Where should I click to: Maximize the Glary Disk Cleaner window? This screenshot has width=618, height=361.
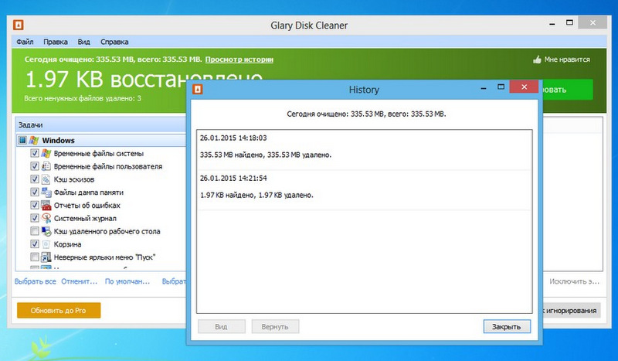[x=569, y=22]
